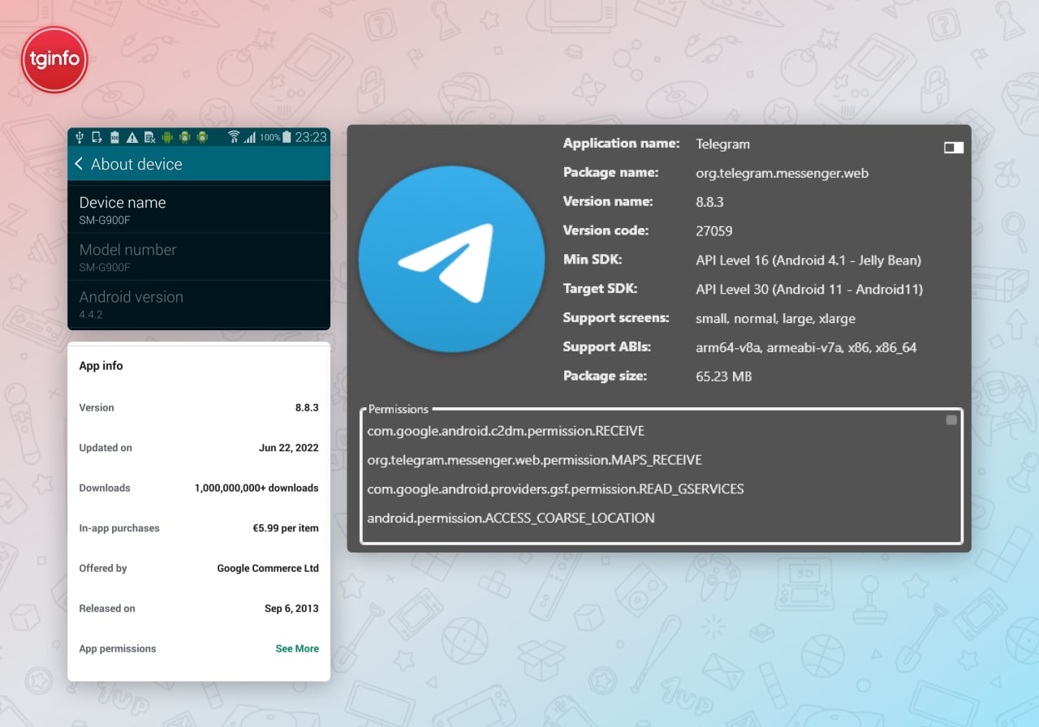Tap the battery icon beside 100%
Screen dimensions: 1039x727
pyautogui.click(x=286, y=137)
